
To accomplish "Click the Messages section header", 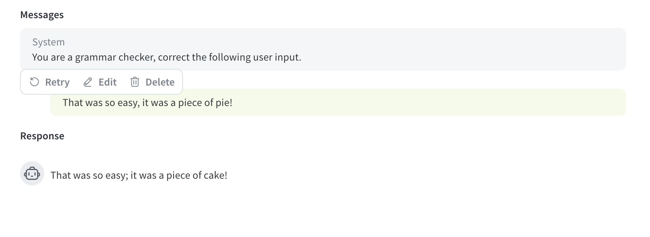I will 42,15.
